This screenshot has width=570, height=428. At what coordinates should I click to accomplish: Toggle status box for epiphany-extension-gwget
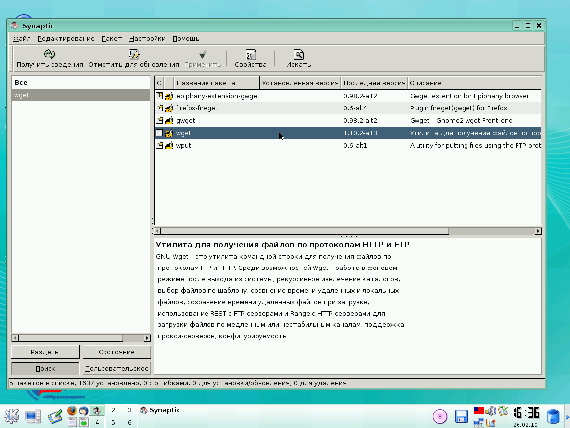click(159, 96)
